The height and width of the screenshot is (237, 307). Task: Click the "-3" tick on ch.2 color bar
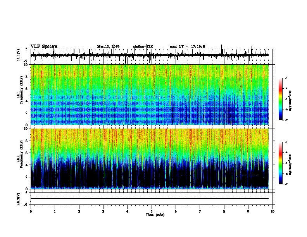(286, 142)
